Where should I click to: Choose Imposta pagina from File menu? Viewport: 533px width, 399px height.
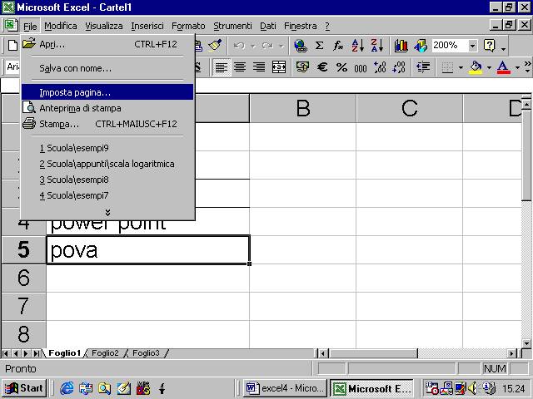(75, 92)
